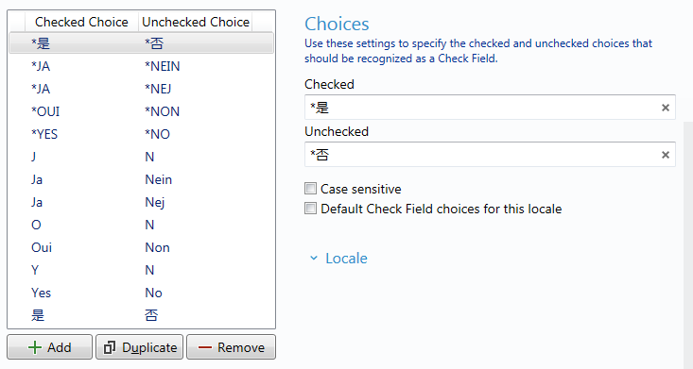693x369 pixels.
Task: Click the green plus Add icon
Action: (x=34, y=347)
